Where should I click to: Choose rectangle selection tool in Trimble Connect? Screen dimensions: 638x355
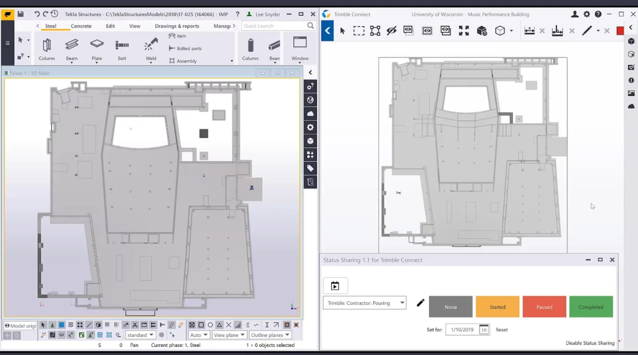(x=359, y=31)
